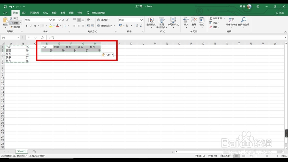
Task: Click the Undo arrow icon
Action: 11,7
